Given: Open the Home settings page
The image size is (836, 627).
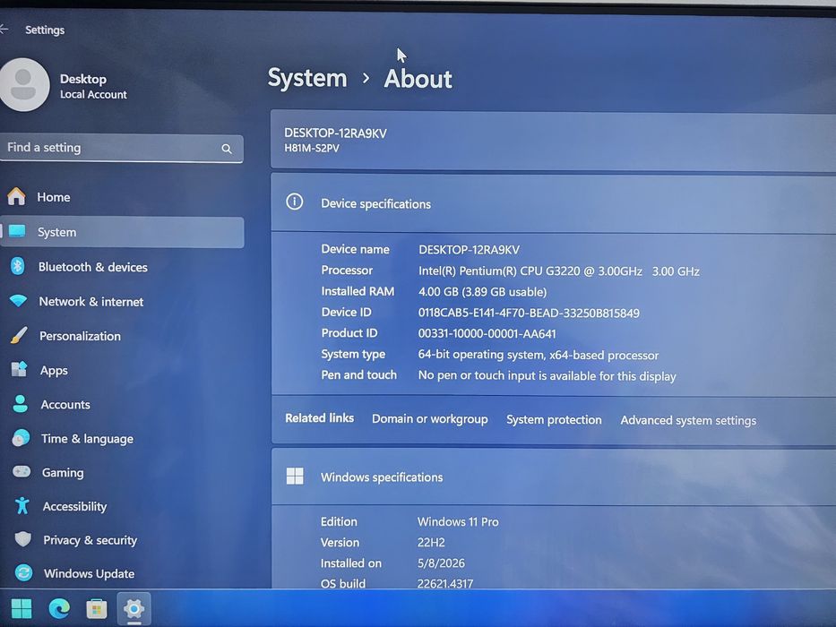Looking at the screenshot, I should click(x=122, y=197).
